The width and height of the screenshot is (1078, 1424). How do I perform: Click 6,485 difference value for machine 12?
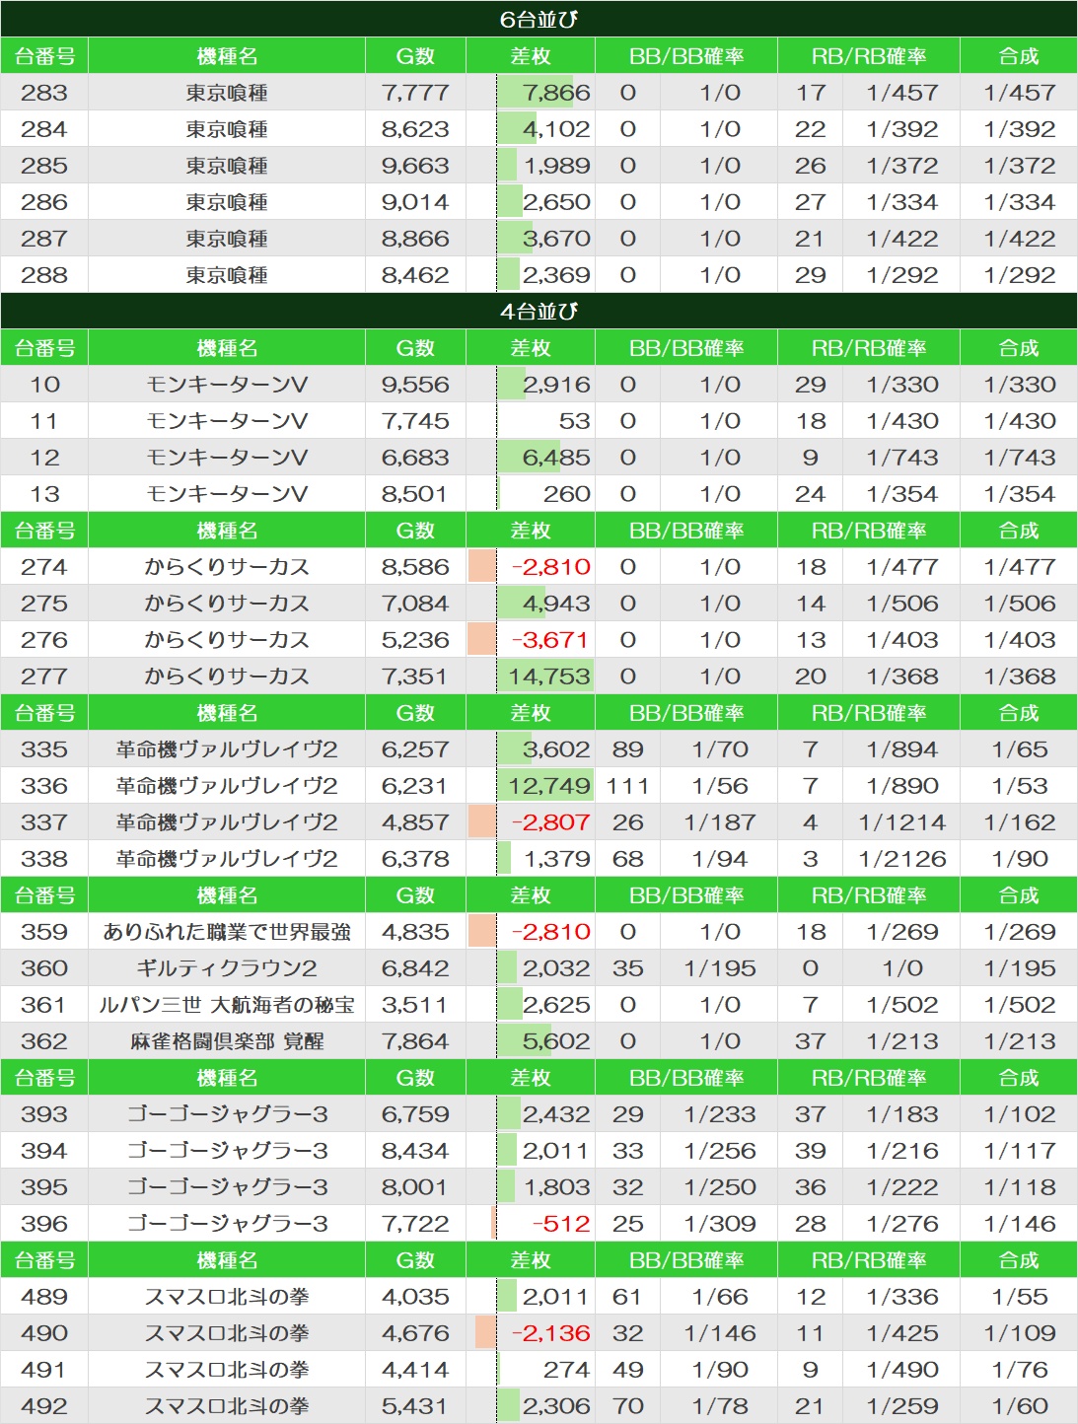[x=557, y=458]
